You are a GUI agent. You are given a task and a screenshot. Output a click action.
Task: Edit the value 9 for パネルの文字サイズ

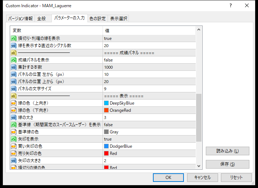point(149,89)
